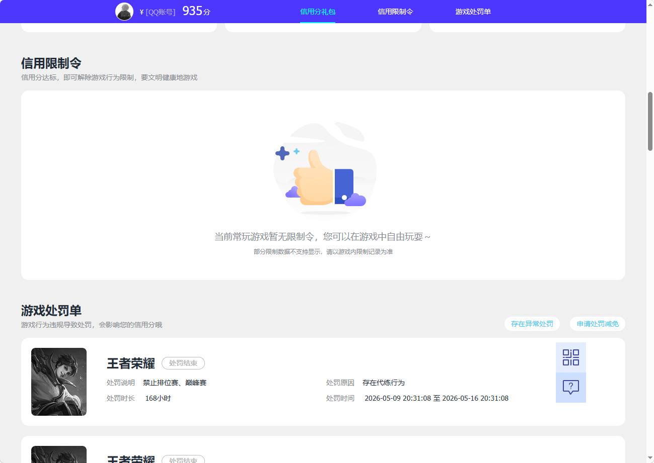Image resolution: width=654 pixels, height=463 pixels.
Task: Click the 王者荣耀 title on first penalty card
Action: click(131, 363)
